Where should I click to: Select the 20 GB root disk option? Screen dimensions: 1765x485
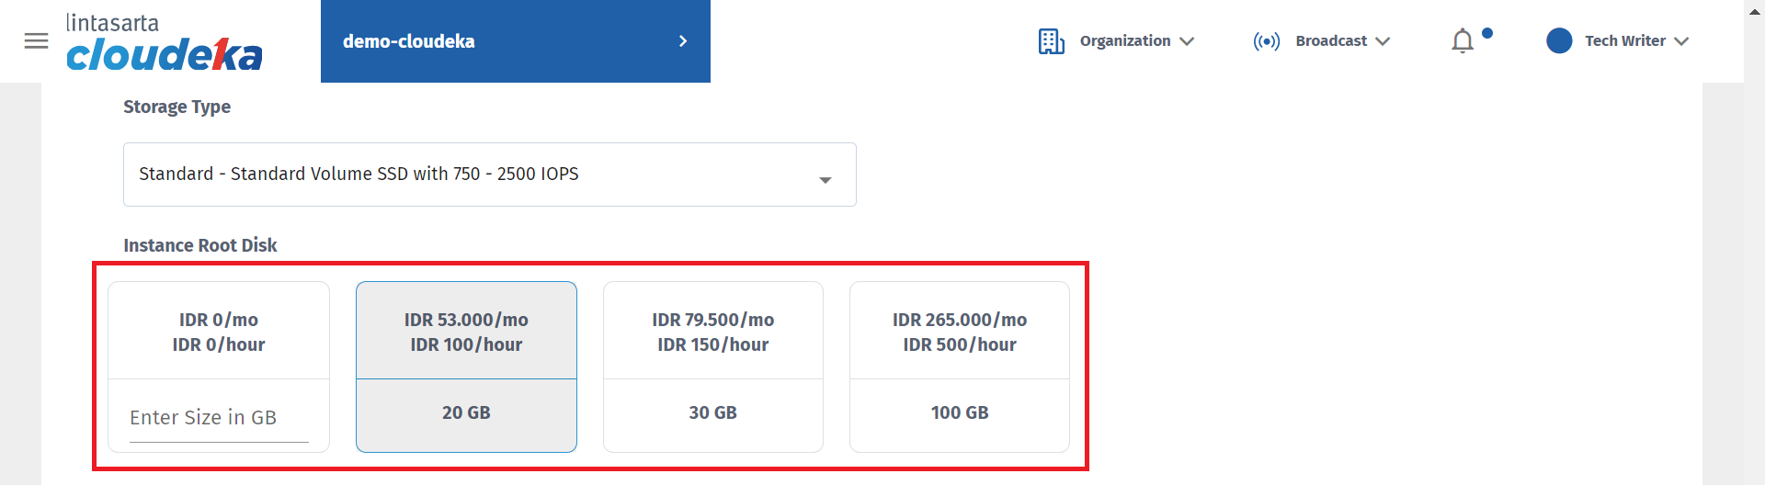click(x=466, y=413)
